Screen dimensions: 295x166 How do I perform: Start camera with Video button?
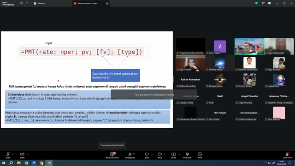(x=22, y=155)
